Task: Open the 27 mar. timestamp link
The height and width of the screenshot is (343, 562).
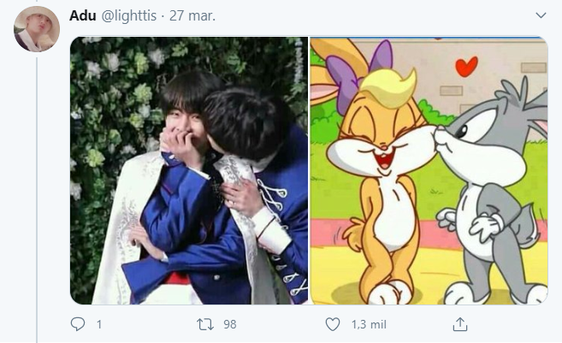Action: tap(192, 15)
